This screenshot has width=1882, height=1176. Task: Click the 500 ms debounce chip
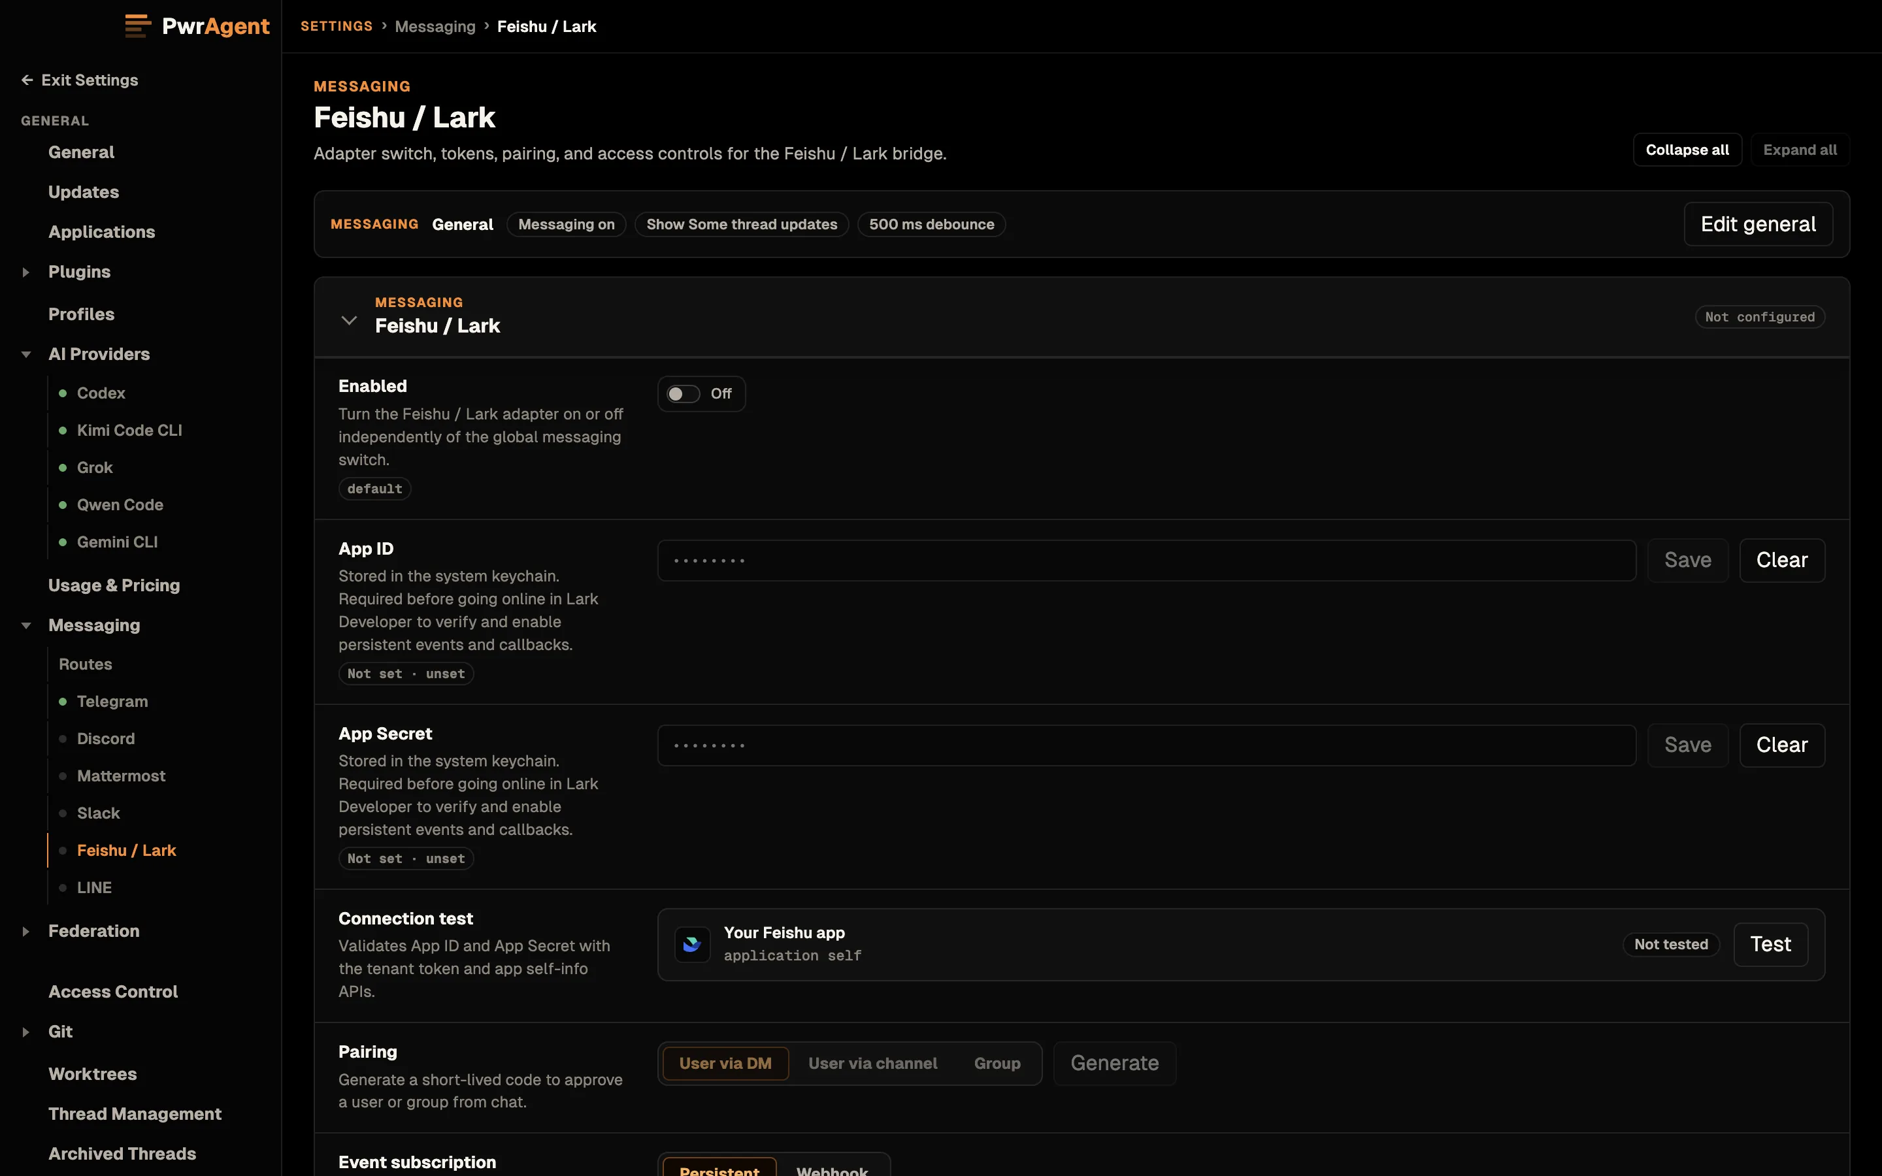pyautogui.click(x=931, y=224)
